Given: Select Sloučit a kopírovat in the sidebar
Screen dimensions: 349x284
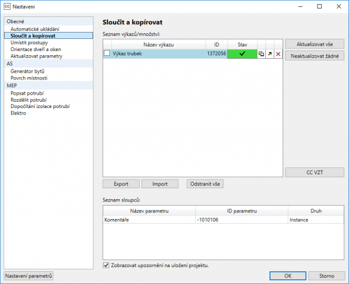Looking at the screenshot, I should [x=48, y=35].
